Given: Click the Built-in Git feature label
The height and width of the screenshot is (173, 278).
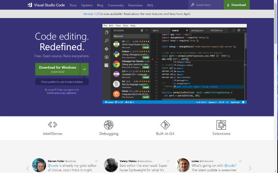Looking at the screenshot, I should [165, 134].
